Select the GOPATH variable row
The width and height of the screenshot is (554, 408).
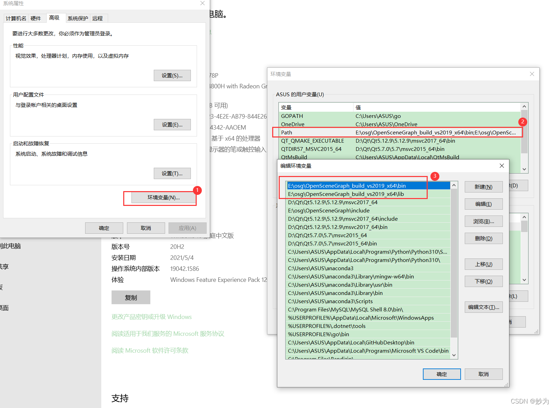(400, 116)
